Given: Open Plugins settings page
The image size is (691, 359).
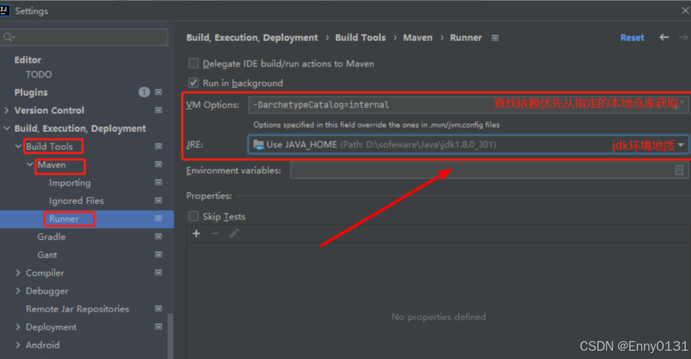Looking at the screenshot, I should point(31,92).
